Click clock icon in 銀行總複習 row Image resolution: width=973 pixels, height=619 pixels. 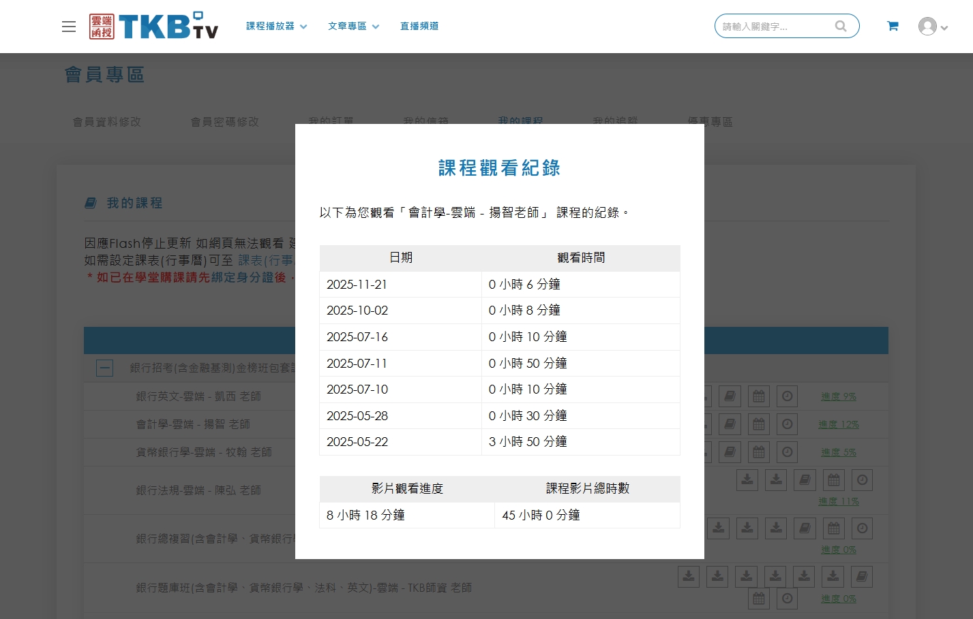[863, 528]
